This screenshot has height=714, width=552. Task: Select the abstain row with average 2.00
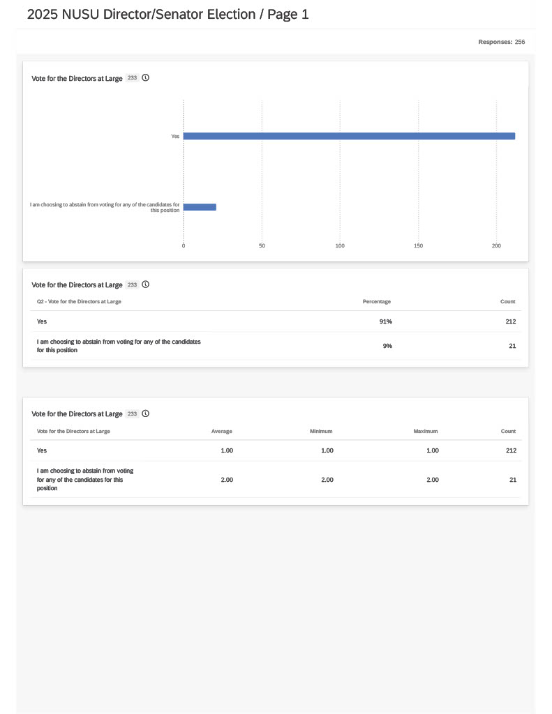276,480
